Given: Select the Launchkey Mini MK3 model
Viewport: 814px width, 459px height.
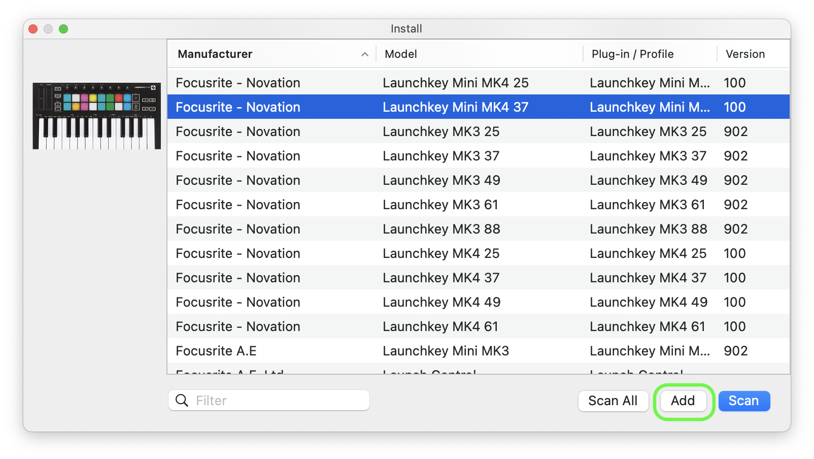Looking at the screenshot, I should click(446, 351).
